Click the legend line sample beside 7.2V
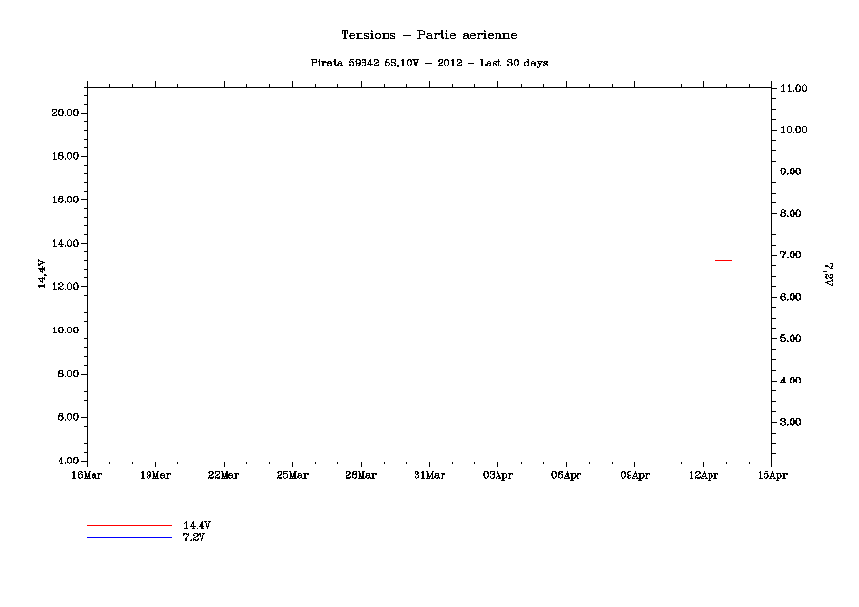859x607 pixels. (128, 537)
